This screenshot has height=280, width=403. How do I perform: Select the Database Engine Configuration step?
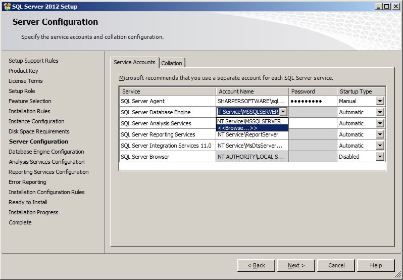pyautogui.click(x=46, y=152)
